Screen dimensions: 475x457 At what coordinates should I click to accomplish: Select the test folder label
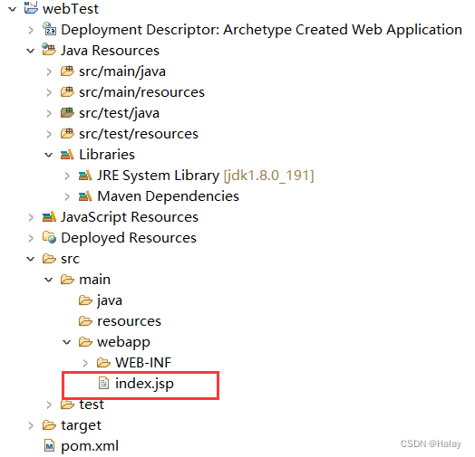(x=92, y=405)
